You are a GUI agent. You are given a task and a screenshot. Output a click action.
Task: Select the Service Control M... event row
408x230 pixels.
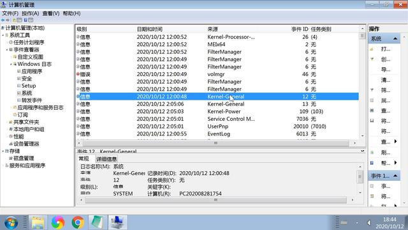pos(217,119)
